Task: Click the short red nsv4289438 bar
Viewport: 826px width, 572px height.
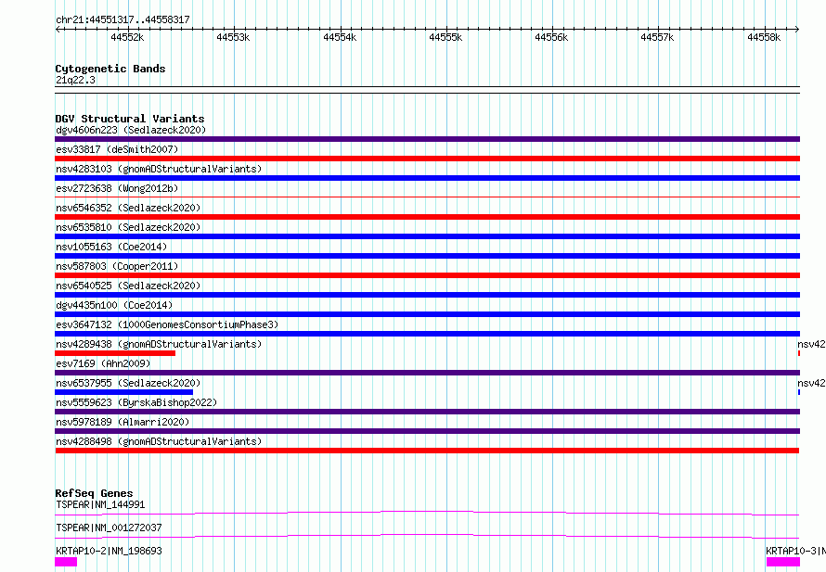Action: (115, 353)
